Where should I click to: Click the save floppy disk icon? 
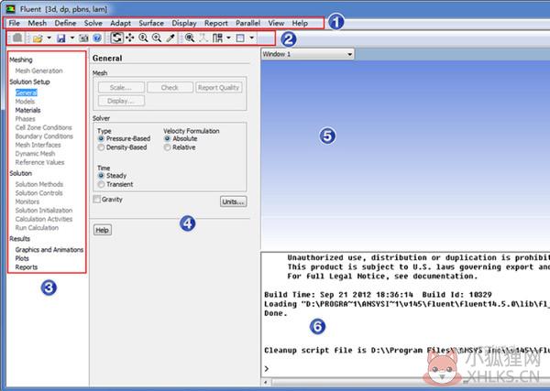tap(61, 38)
